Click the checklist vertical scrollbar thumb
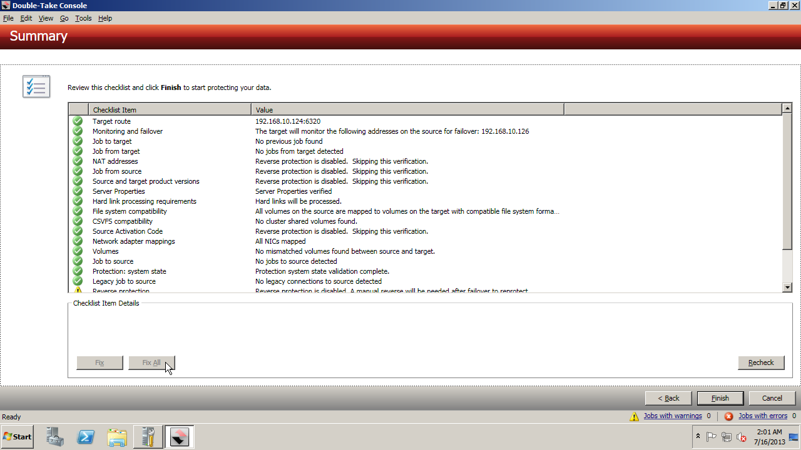Screen dimensions: 801x450 click(787, 181)
